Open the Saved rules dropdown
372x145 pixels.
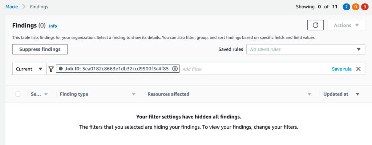point(306,49)
